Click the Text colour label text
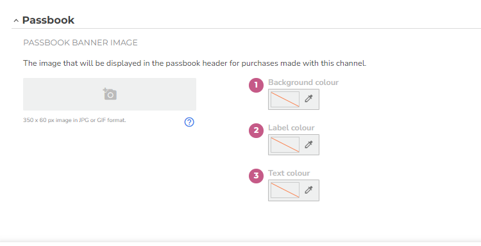Screen dimensions: 481x246 click(x=289, y=173)
